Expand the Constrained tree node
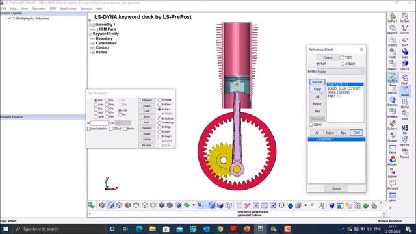Screen dimensions: 416x234 [93, 44]
